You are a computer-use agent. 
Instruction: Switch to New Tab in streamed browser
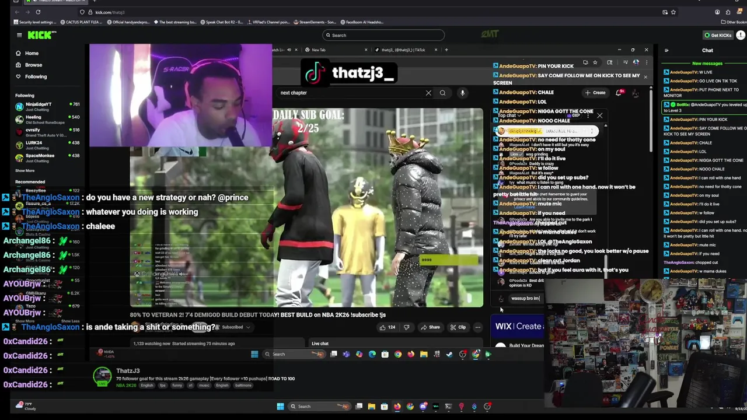click(336, 50)
